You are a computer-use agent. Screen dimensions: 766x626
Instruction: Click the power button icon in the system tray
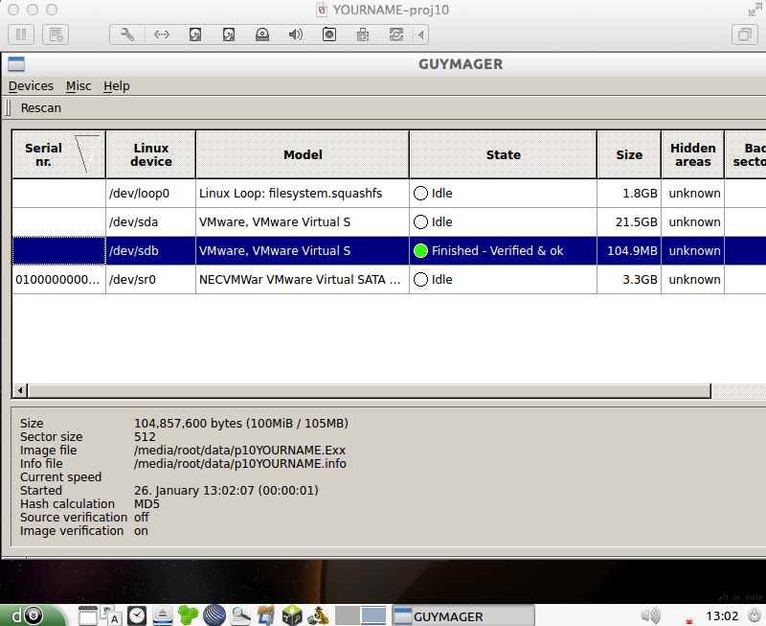point(755,615)
